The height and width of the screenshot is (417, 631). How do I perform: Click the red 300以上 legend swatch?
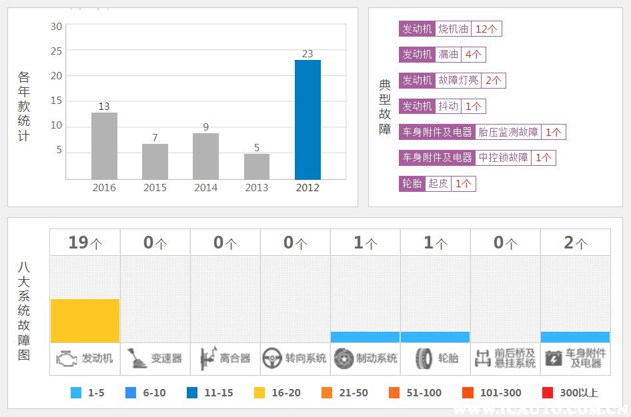coord(548,393)
